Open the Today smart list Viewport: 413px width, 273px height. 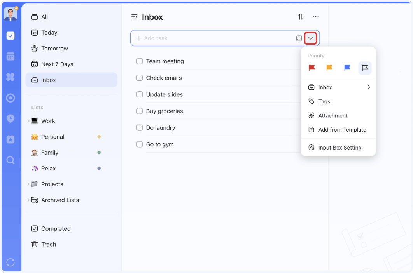click(72, 33)
